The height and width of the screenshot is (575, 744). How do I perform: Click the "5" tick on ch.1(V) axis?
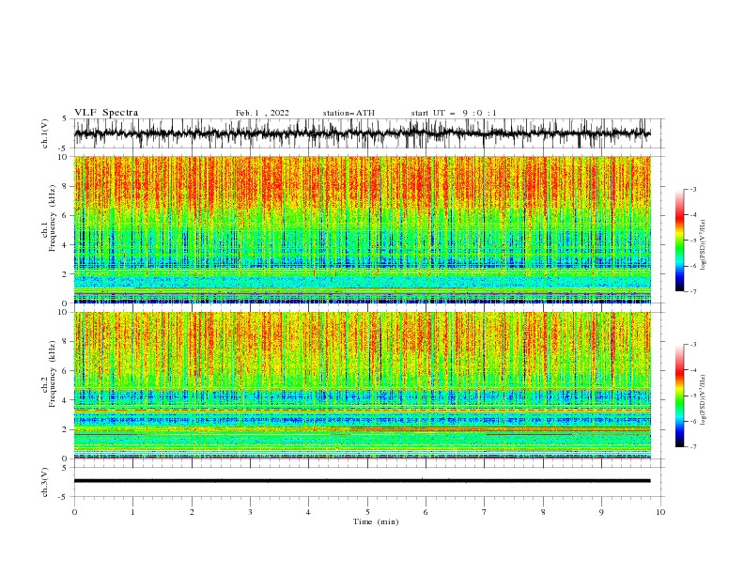point(65,118)
